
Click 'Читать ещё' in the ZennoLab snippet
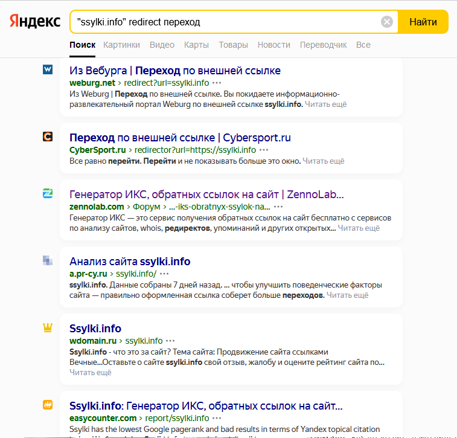tap(359, 228)
